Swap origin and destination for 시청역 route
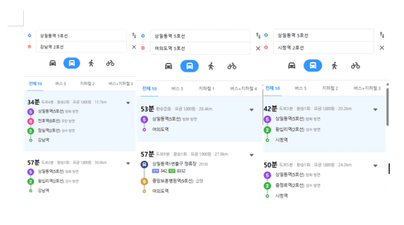The height and width of the screenshot is (225, 404). [382, 34]
